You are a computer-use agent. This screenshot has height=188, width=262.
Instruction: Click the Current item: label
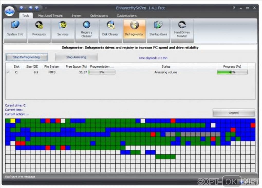pyautogui.click(x=14, y=110)
